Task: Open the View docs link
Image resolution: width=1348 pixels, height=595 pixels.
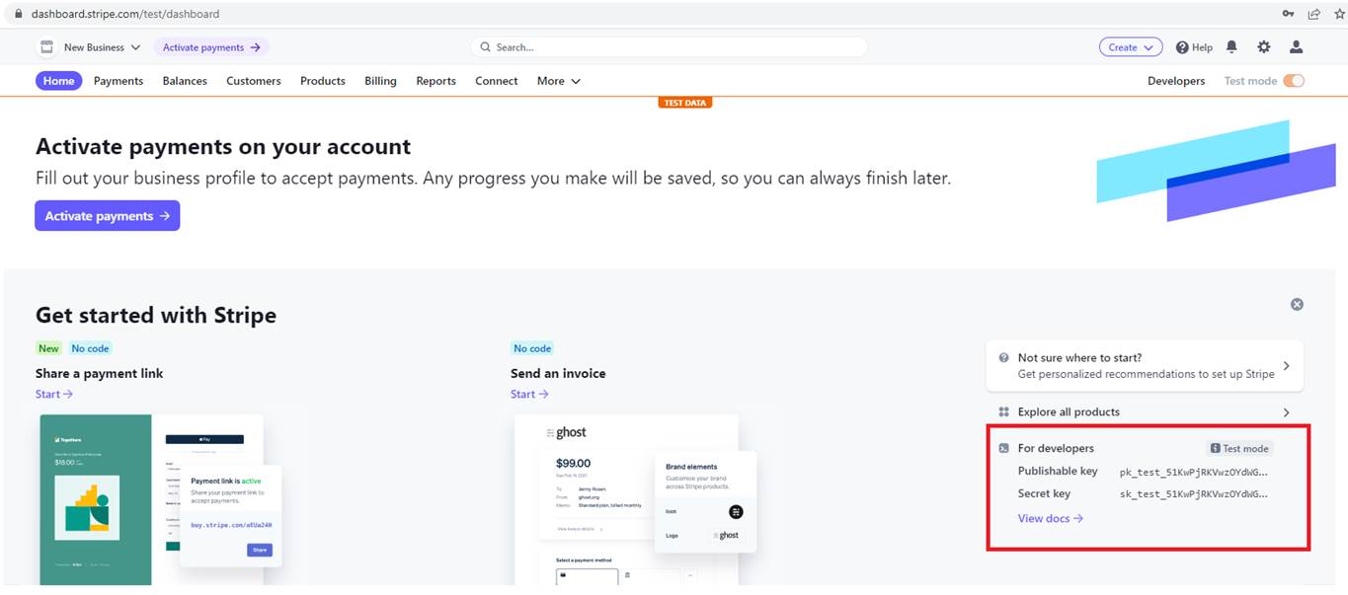Action: (x=1050, y=518)
